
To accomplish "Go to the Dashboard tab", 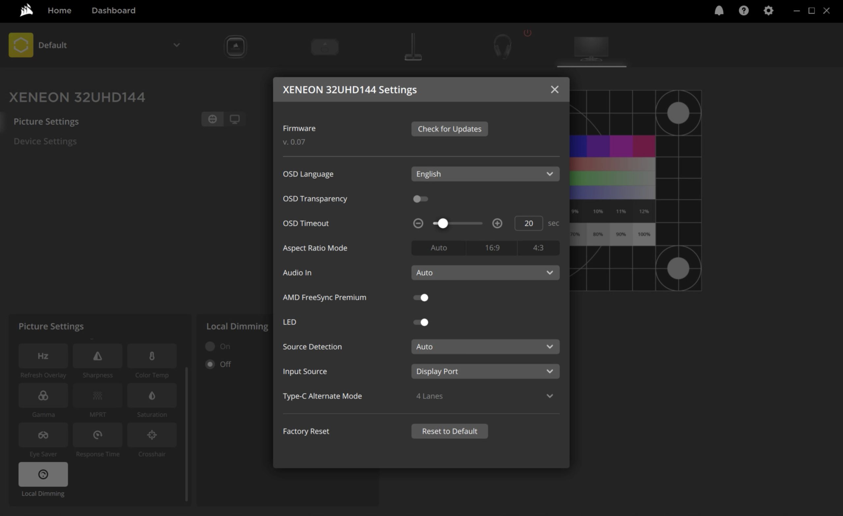I will coord(113,11).
